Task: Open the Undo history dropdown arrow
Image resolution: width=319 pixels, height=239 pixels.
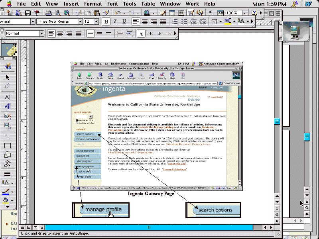Action: (124, 13)
